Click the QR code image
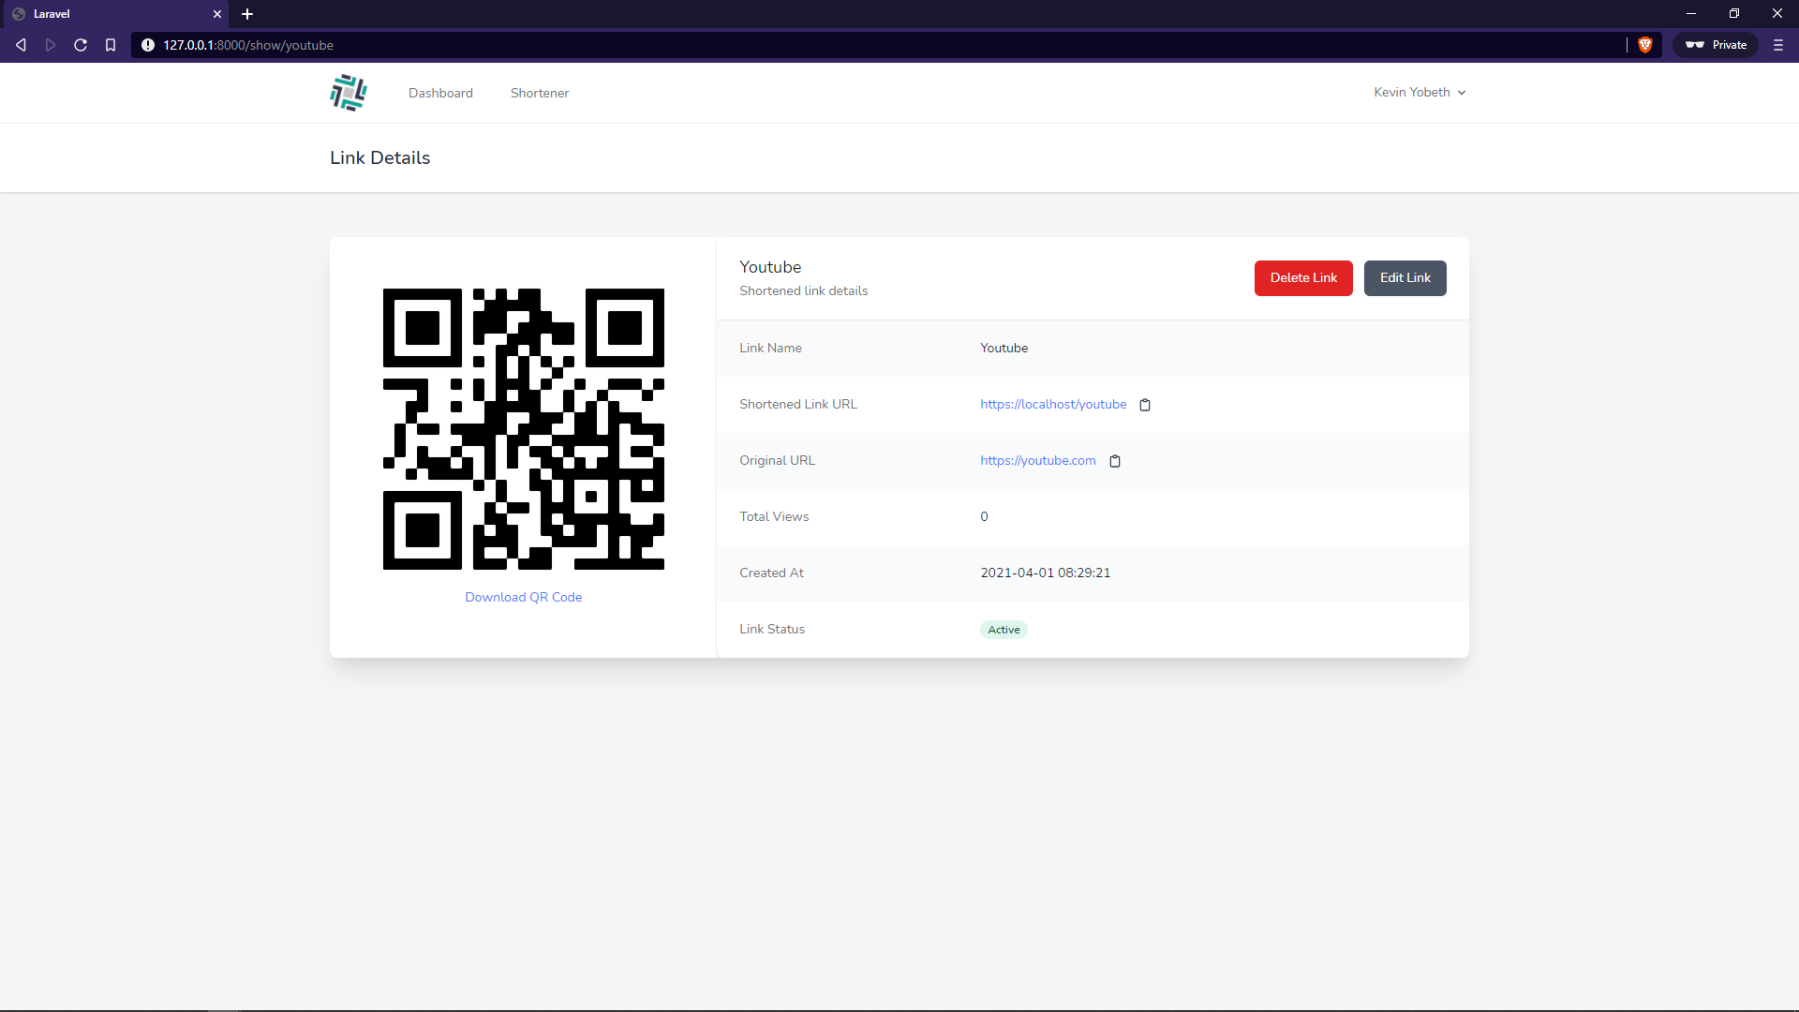1799x1012 pixels. click(x=523, y=429)
